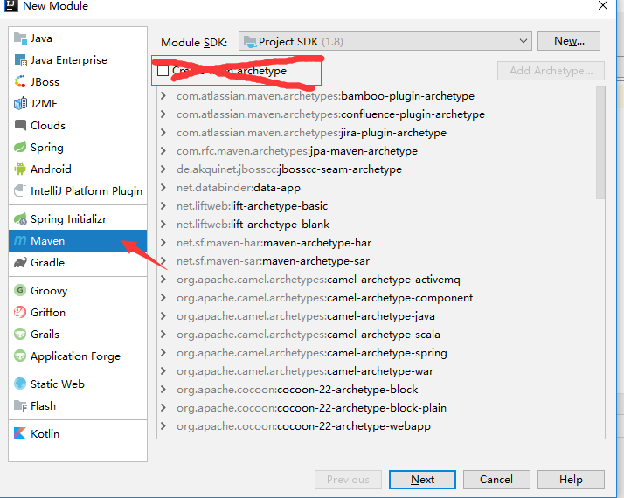The image size is (624, 498).
Task: Choose Static Web label
Action: (58, 384)
